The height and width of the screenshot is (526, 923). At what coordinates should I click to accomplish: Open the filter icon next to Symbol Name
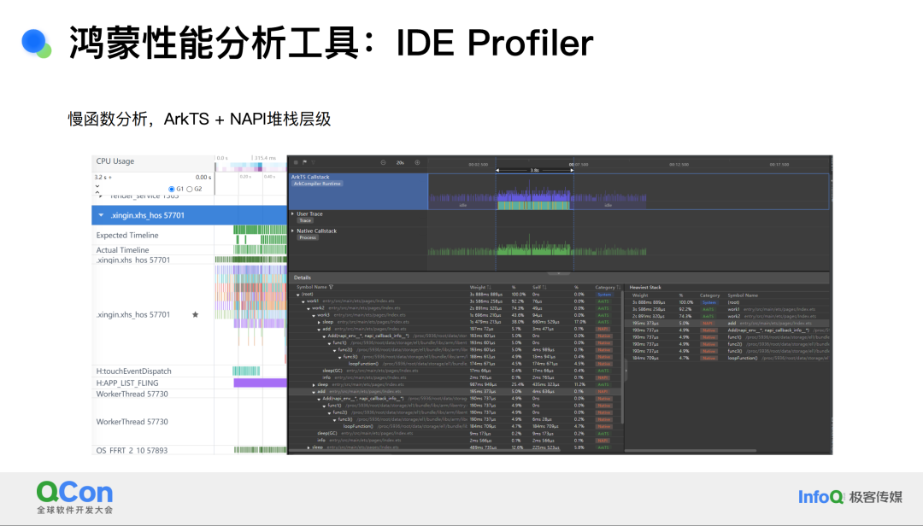[x=332, y=287]
